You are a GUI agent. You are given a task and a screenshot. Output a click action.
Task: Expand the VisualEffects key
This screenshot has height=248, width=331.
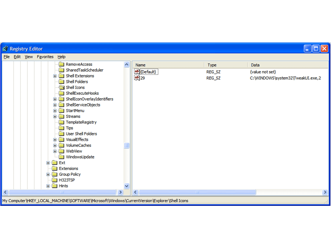[x=55, y=139]
